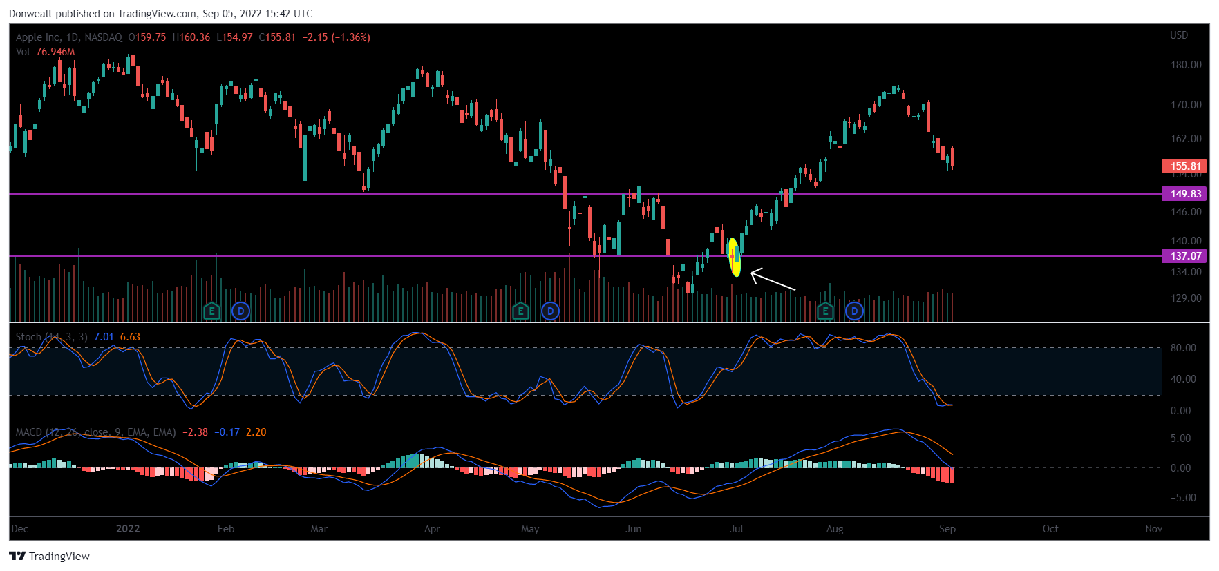Image resolution: width=1219 pixels, height=571 pixels.
Task: Select the dividend D marker near Aug
Action: tap(854, 311)
